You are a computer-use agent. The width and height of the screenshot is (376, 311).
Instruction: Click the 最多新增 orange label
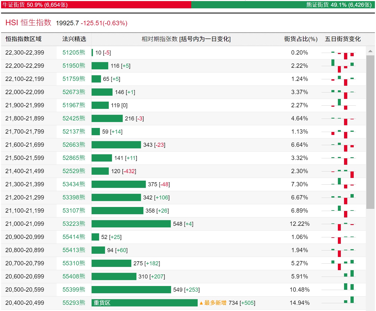215,303
